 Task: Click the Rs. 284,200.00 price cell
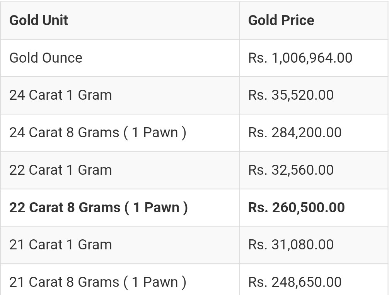pos(295,133)
